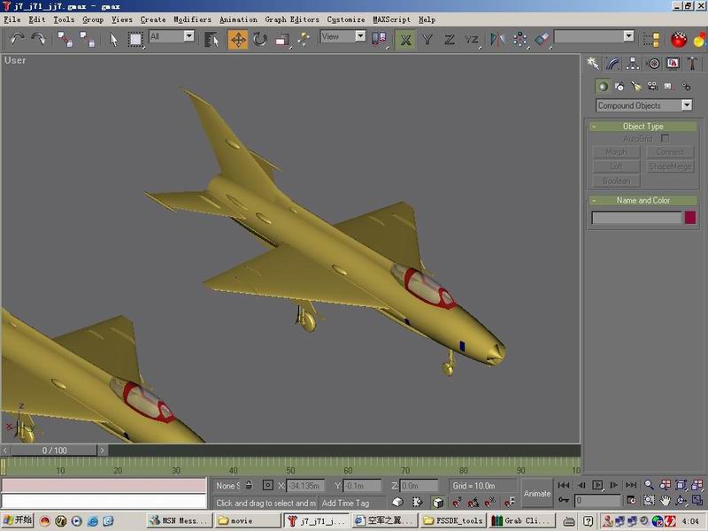Click the Pan hand viewport tool
Viewport: 708px width, 531px height.
[666, 501]
